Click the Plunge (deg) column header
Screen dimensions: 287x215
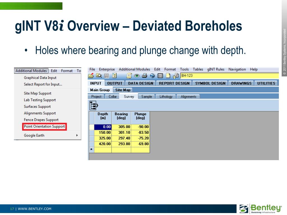140,118
